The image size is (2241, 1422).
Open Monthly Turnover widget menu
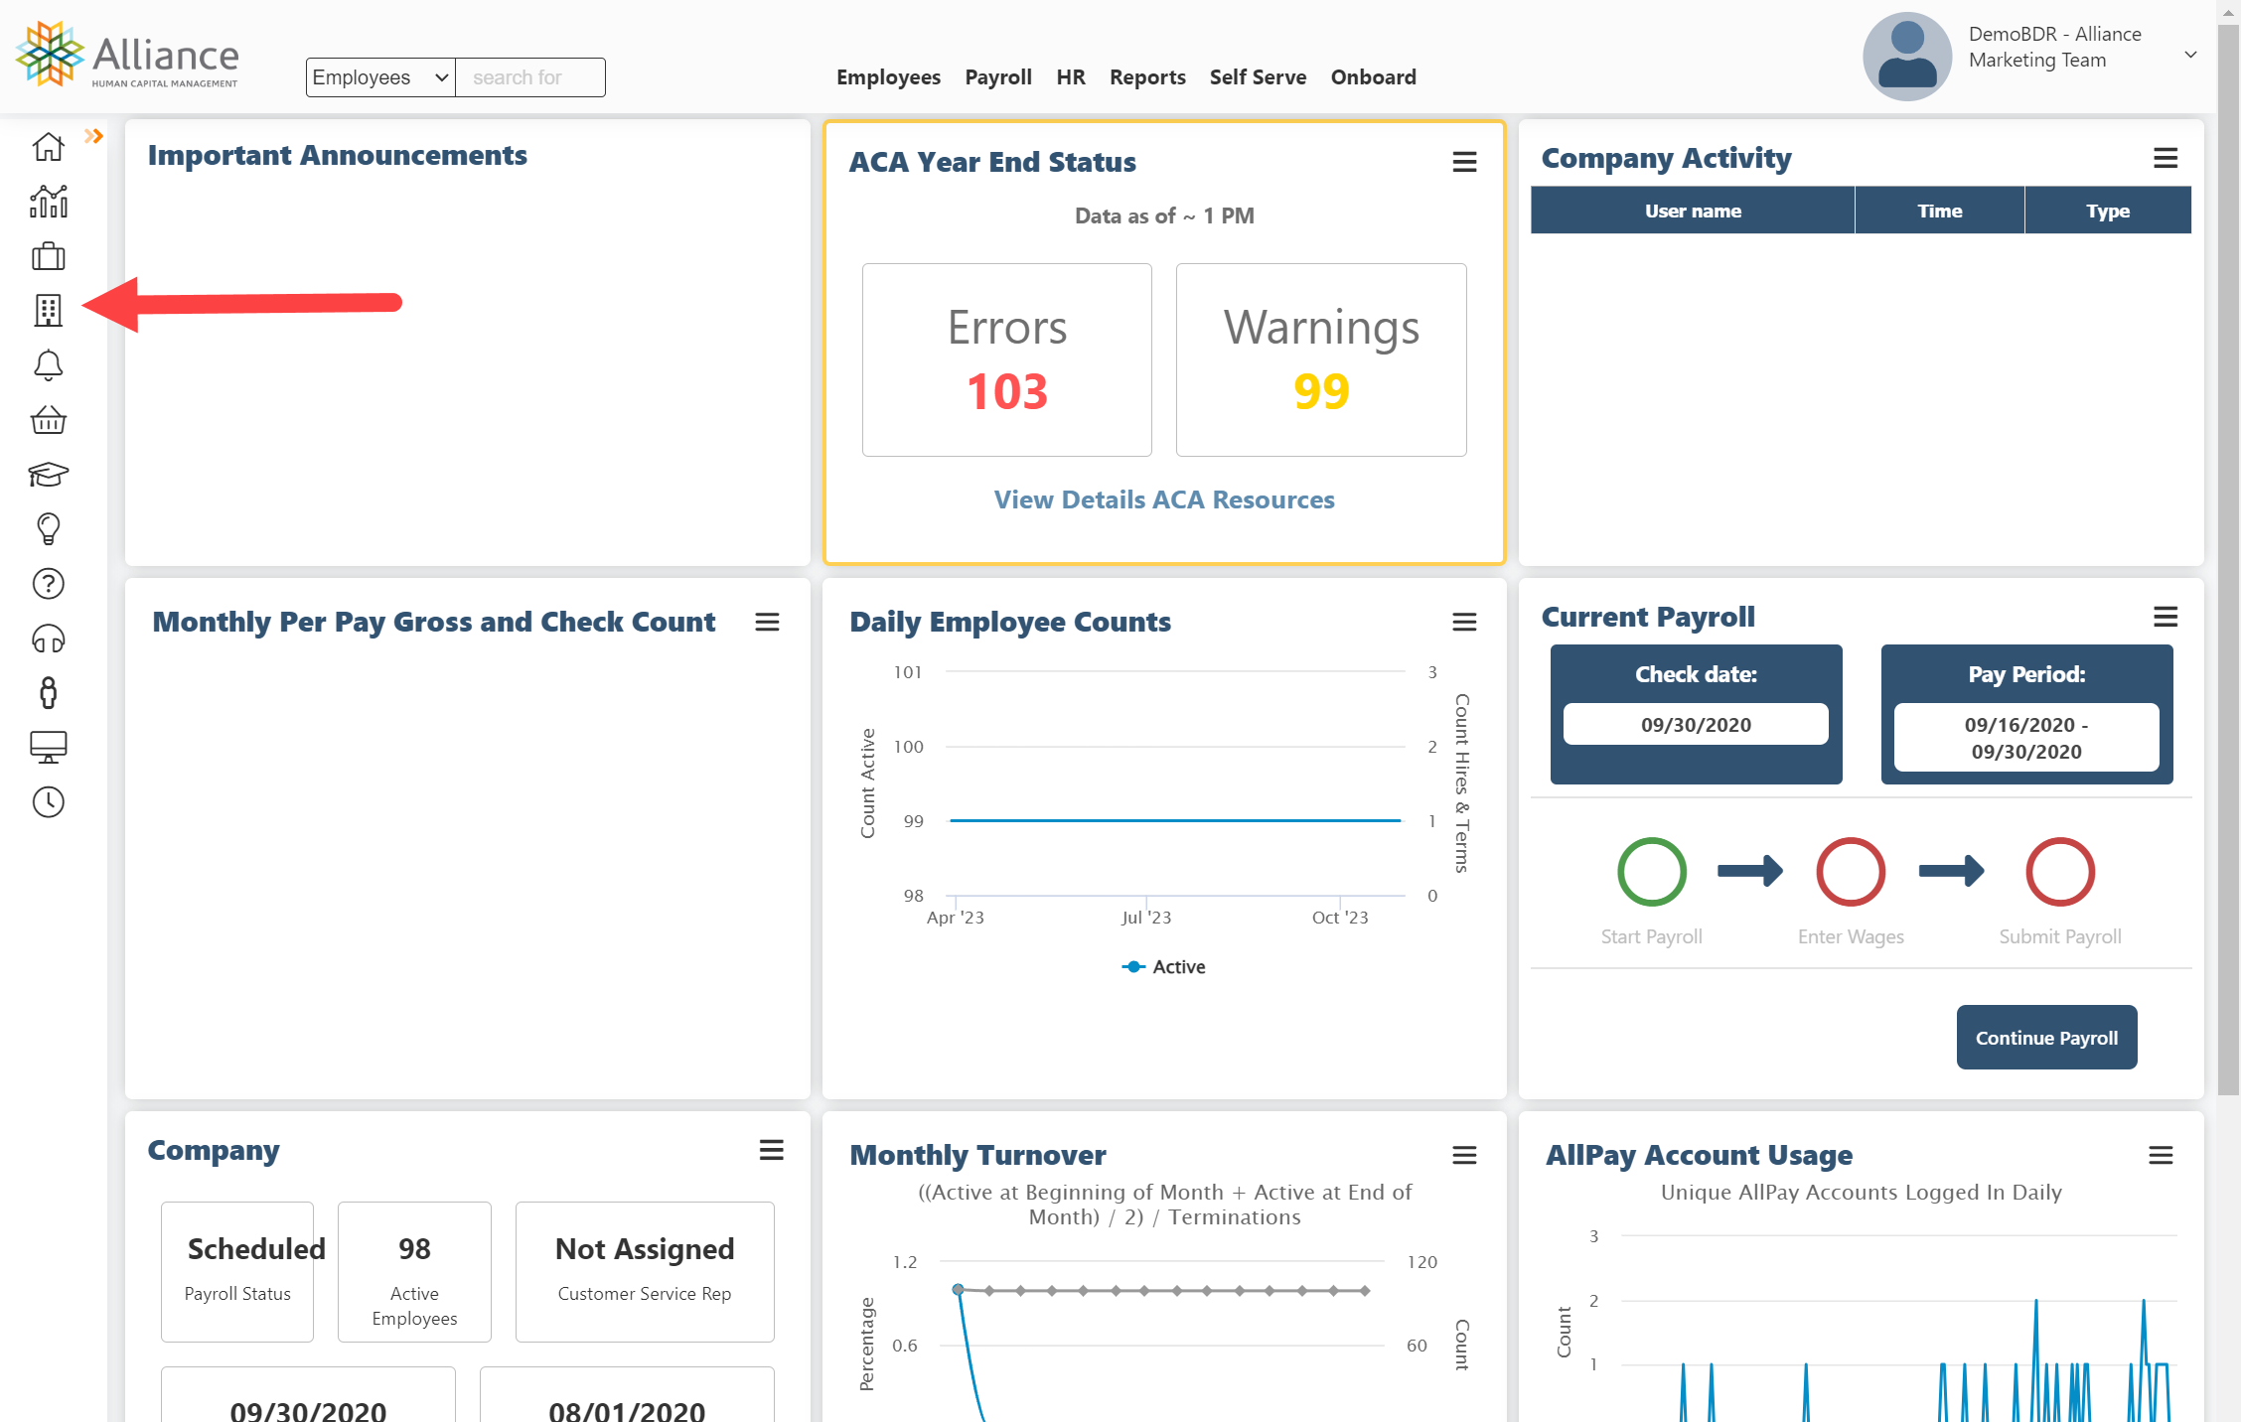coord(1464,1155)
